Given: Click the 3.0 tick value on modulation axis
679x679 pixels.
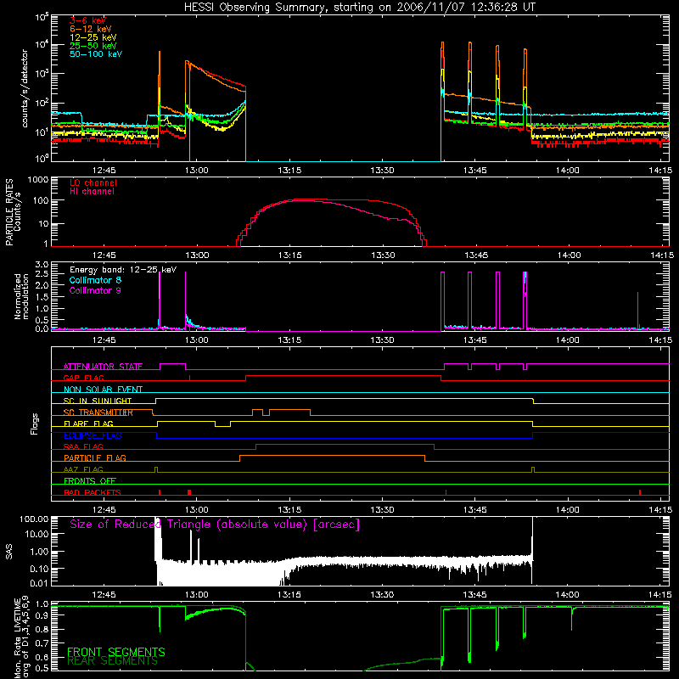Looking at the screenshot, I should pos(42,264).
